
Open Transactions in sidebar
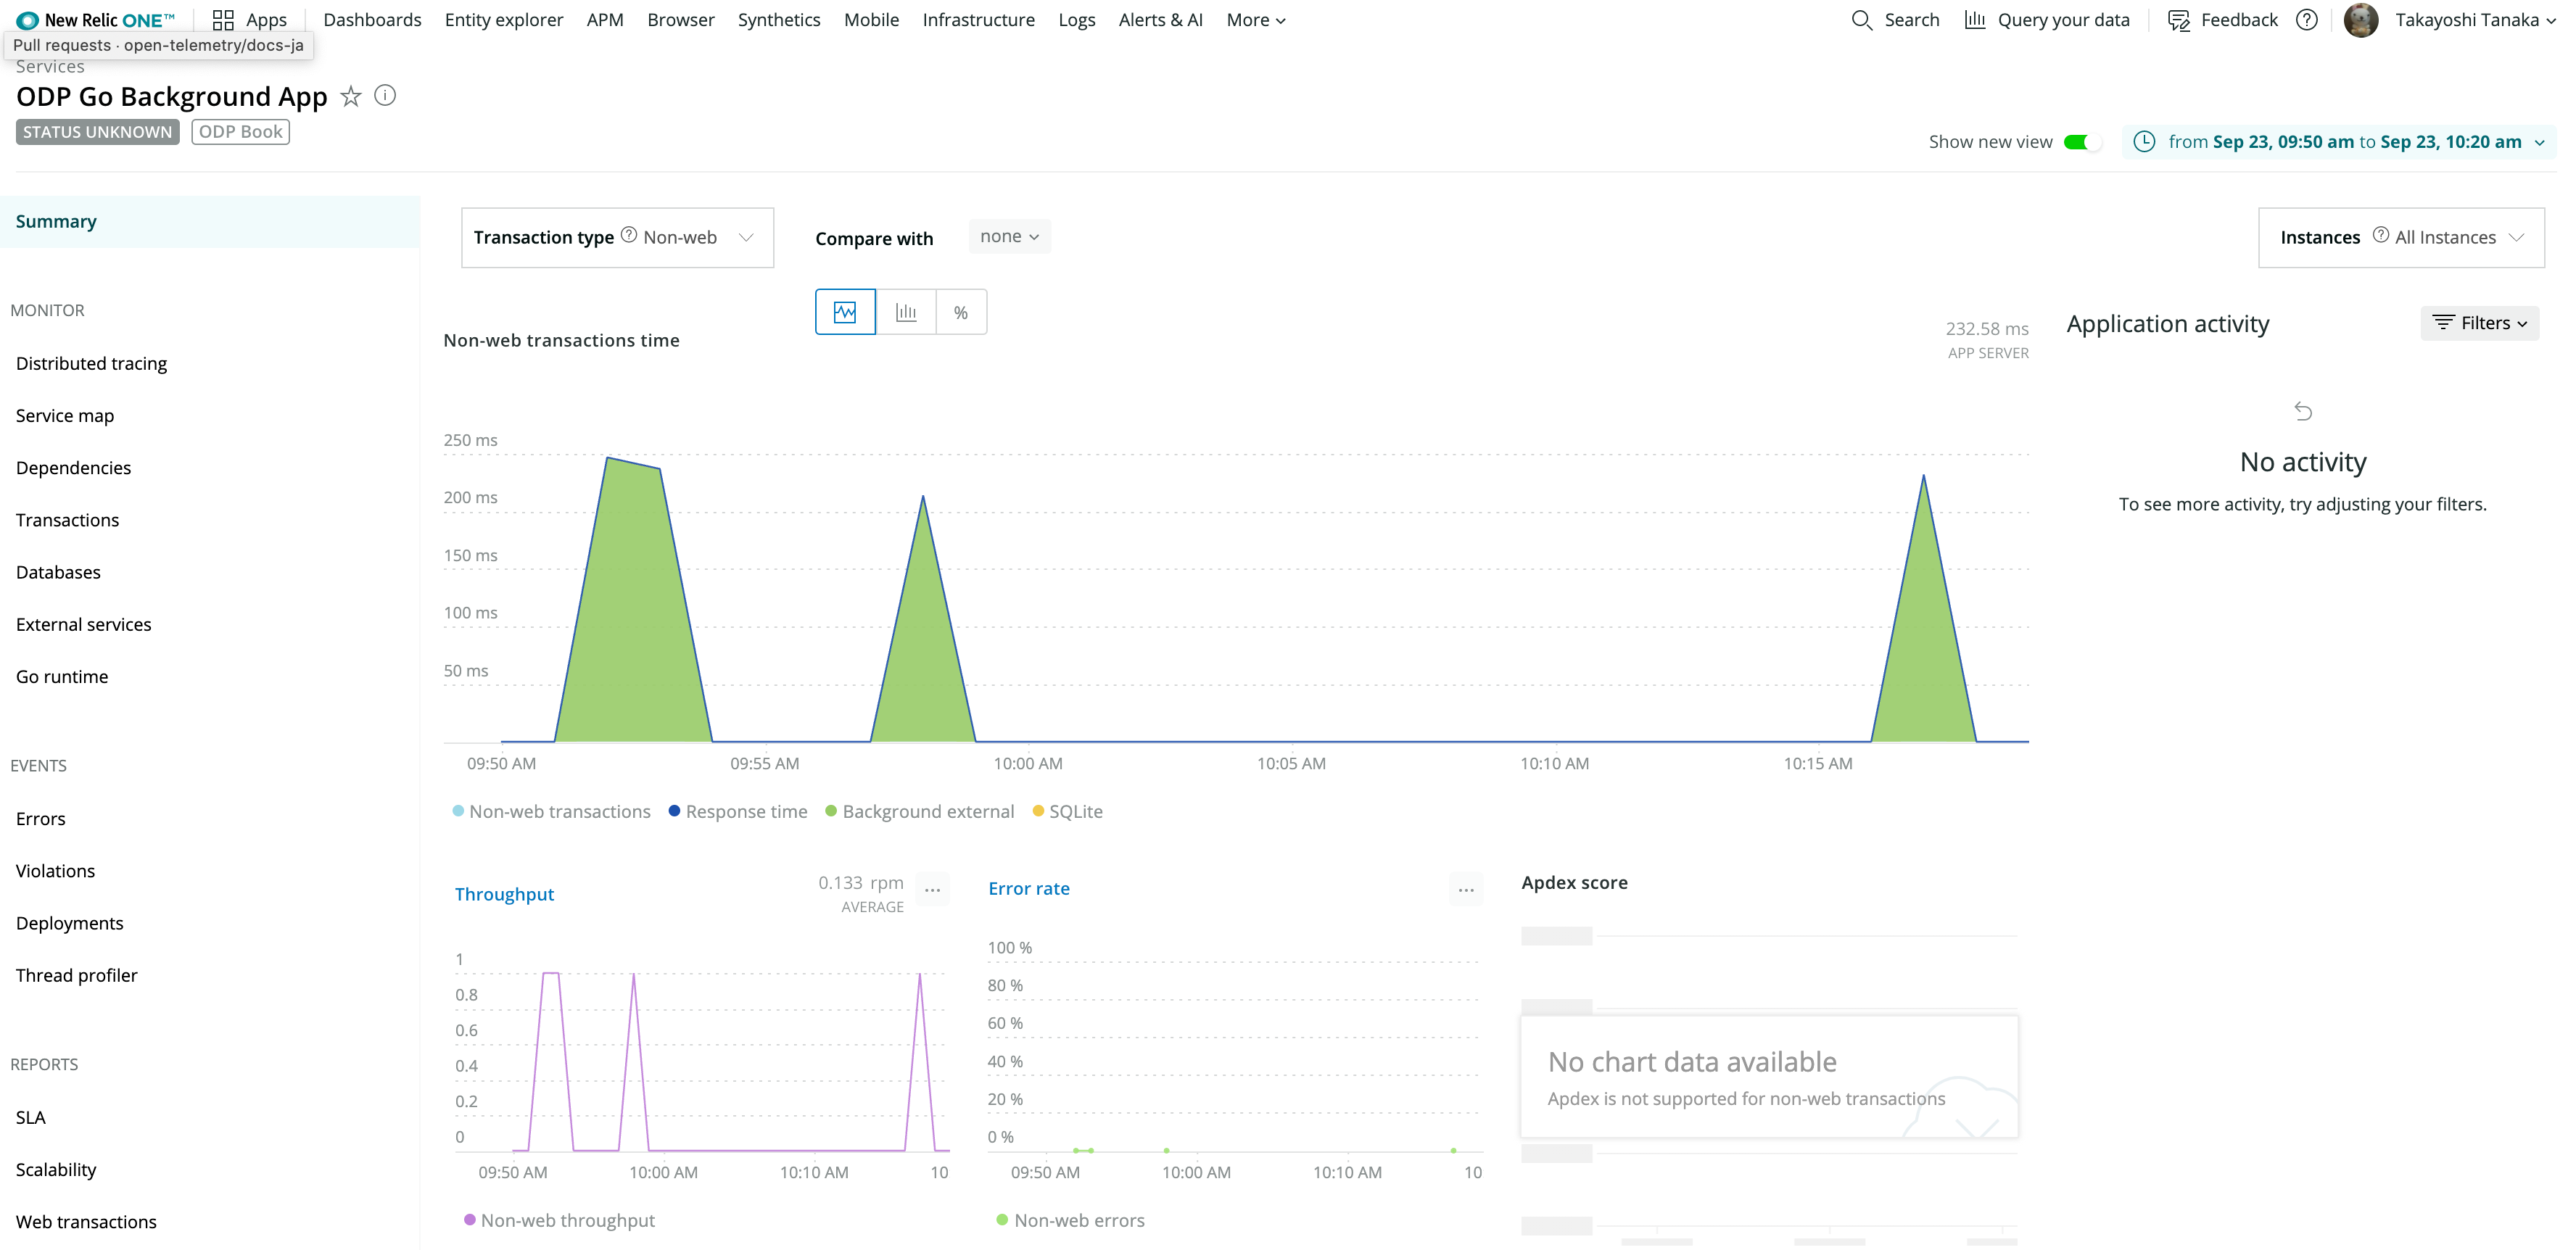67,519
